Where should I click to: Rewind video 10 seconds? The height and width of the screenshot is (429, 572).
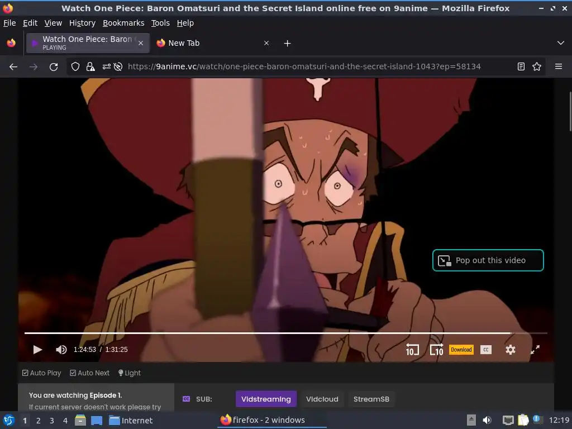pyautogui.click(x=412, y=350)
